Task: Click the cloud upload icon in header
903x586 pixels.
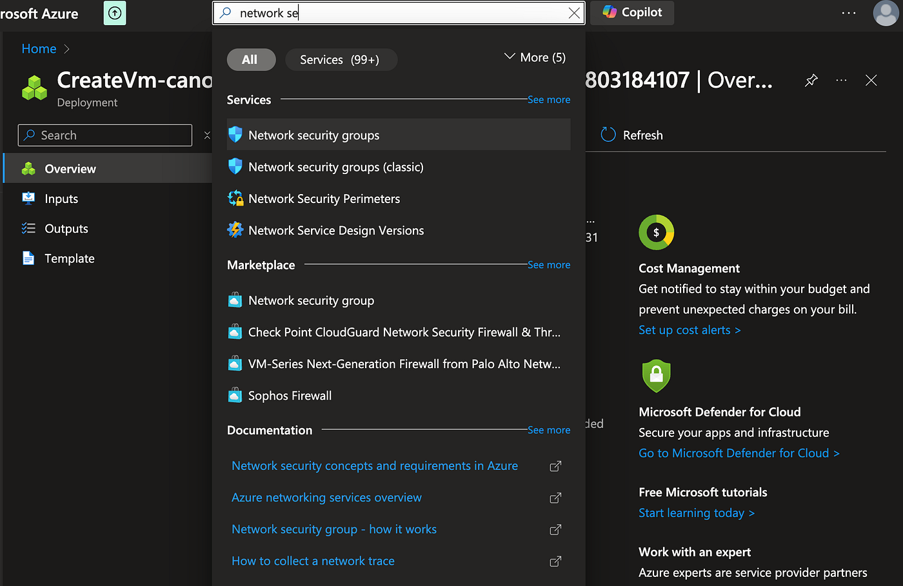Action: click(115, 13)
